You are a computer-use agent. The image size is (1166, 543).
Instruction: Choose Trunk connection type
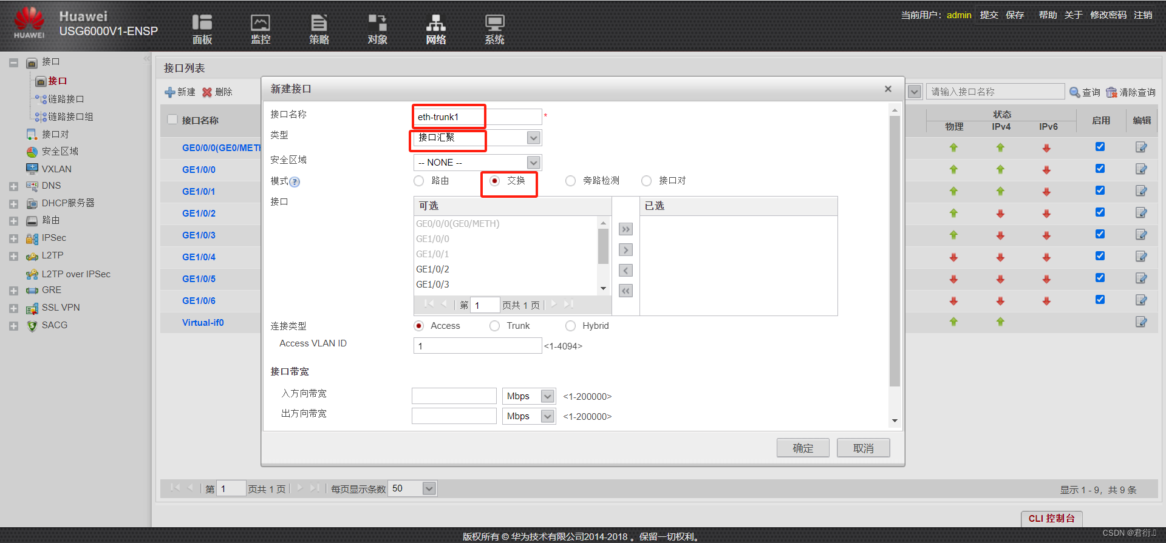pos(494,326)
